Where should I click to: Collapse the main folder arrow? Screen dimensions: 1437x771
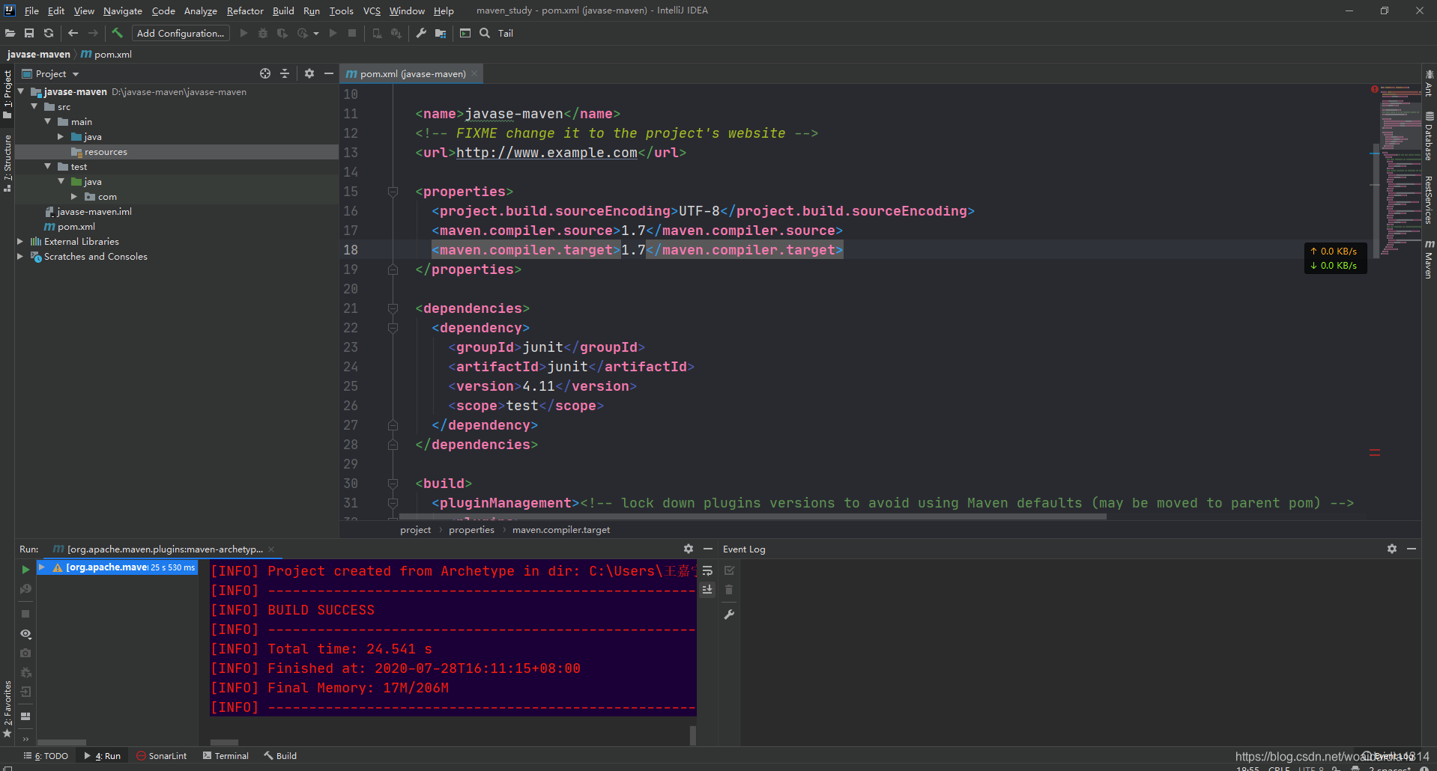point(48,121)
